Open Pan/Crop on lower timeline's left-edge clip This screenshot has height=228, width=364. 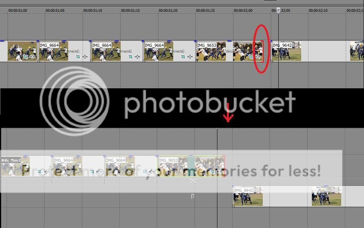pos(40,172)
